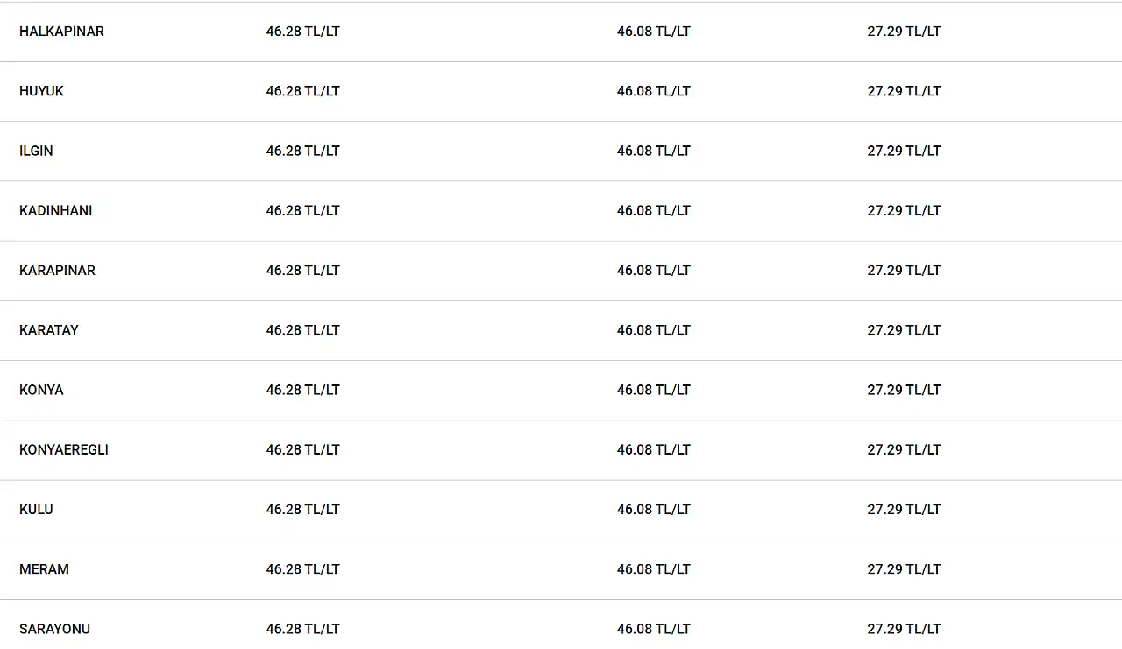Select the KONYA row label

click(41, 390)
